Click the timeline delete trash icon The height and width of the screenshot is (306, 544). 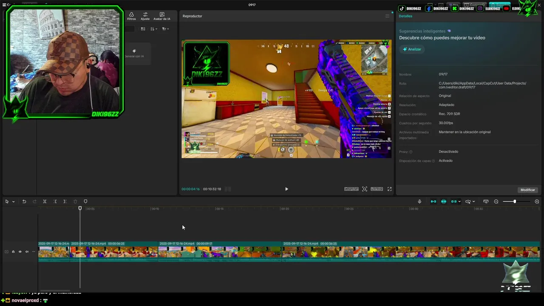[x=75, y=201]
